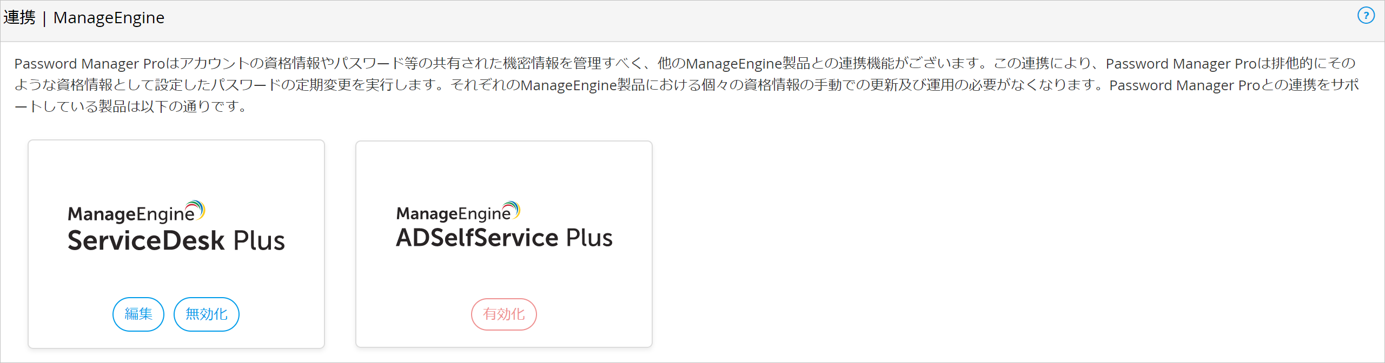Click the 連携 | ManageEngine page title
Image resolution: width=1385 pixels, height=363 pixels.
click(x=84, y=18)
